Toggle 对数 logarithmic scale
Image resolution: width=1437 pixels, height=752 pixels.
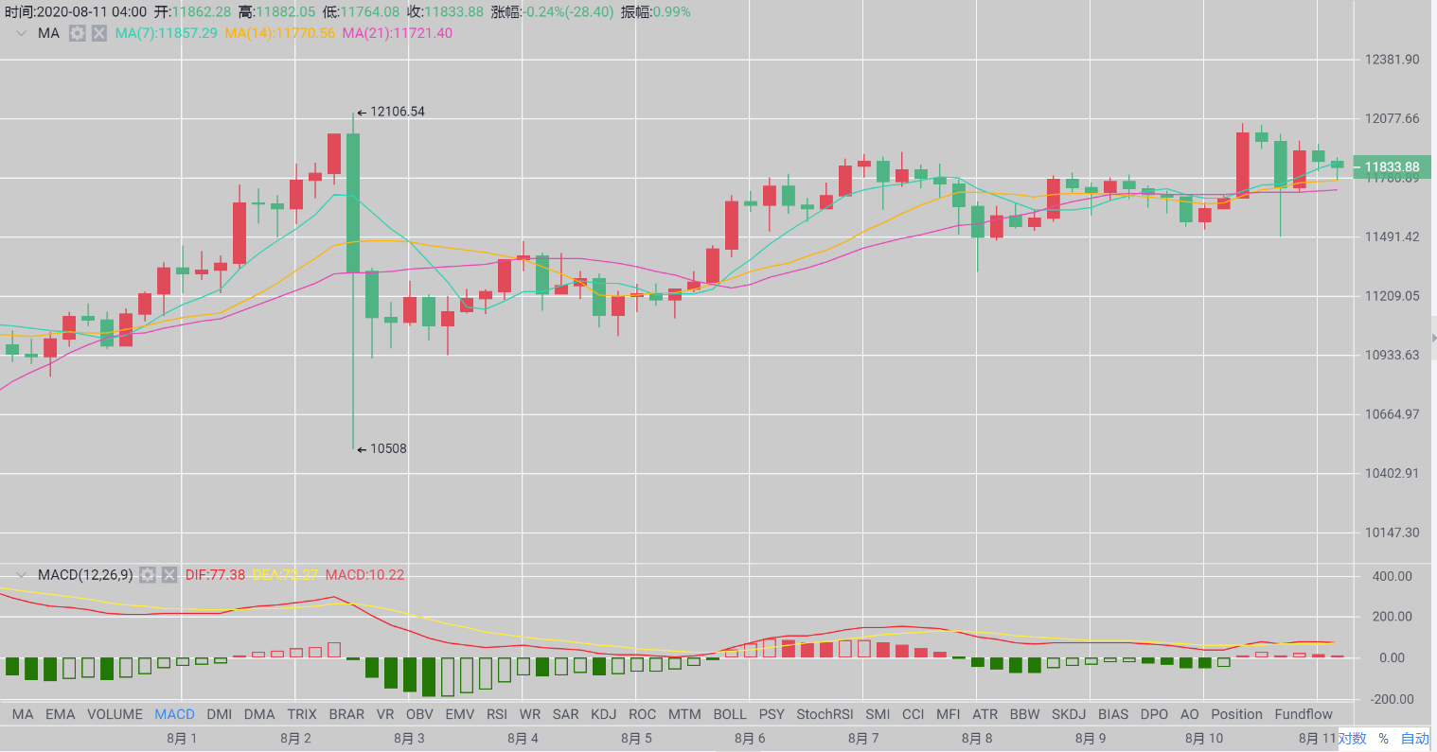click(1352, 739)
